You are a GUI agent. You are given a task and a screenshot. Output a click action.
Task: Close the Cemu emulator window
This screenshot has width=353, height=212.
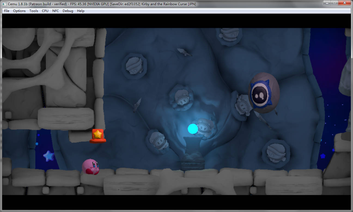point(345,3)
